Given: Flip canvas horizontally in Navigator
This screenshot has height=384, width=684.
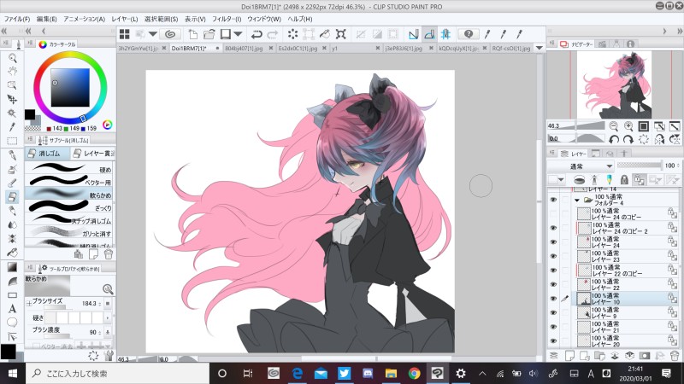Looking at the screenshot, I should (x=659, y=139).
